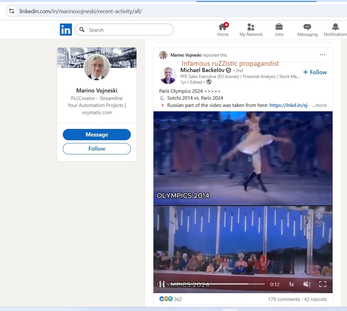
Task: View the 42 reposts
Action: click(x=315, y=299)
